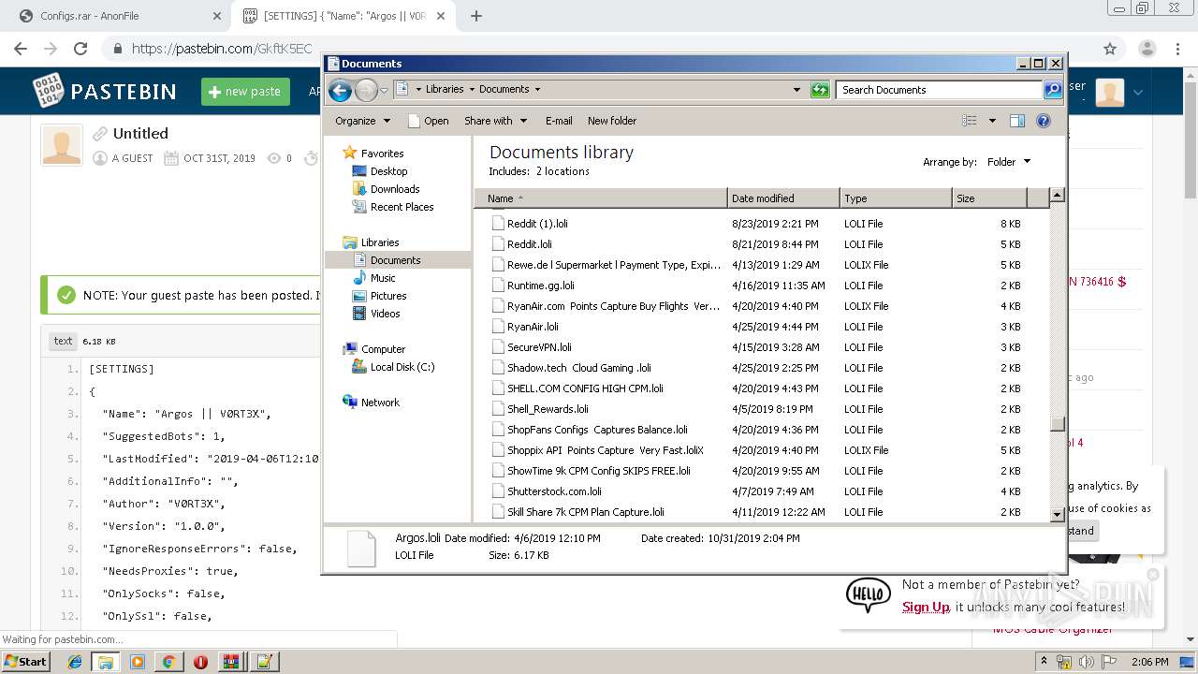
Task: Click inside Search Documents field
Action: point(939,90)
